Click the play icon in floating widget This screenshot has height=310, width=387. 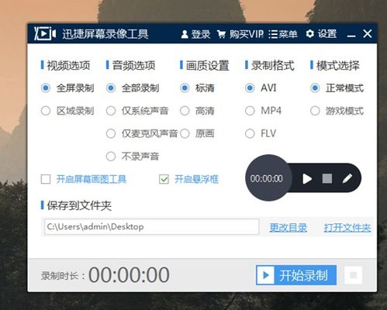pos(307,179)
